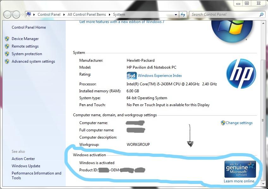Click the scrollbar up arrow
The height and width of the screenshot is (189, 268).
click(x=263, y=23)
